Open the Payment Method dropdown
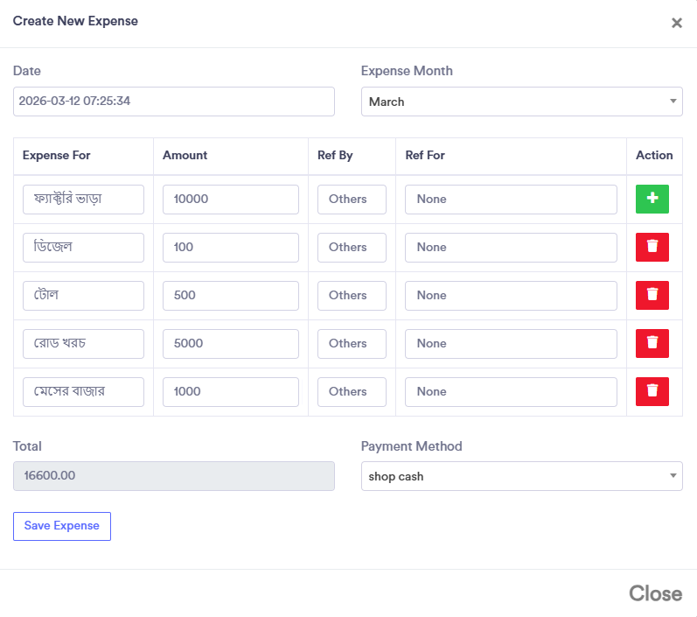This screenshot has height=617, width=697. 521,476
